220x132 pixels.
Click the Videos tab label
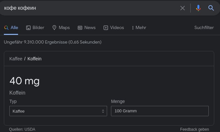117,28
